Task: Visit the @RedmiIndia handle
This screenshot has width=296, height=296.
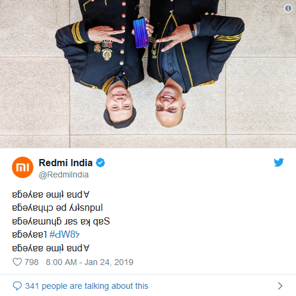Action: 64,175
